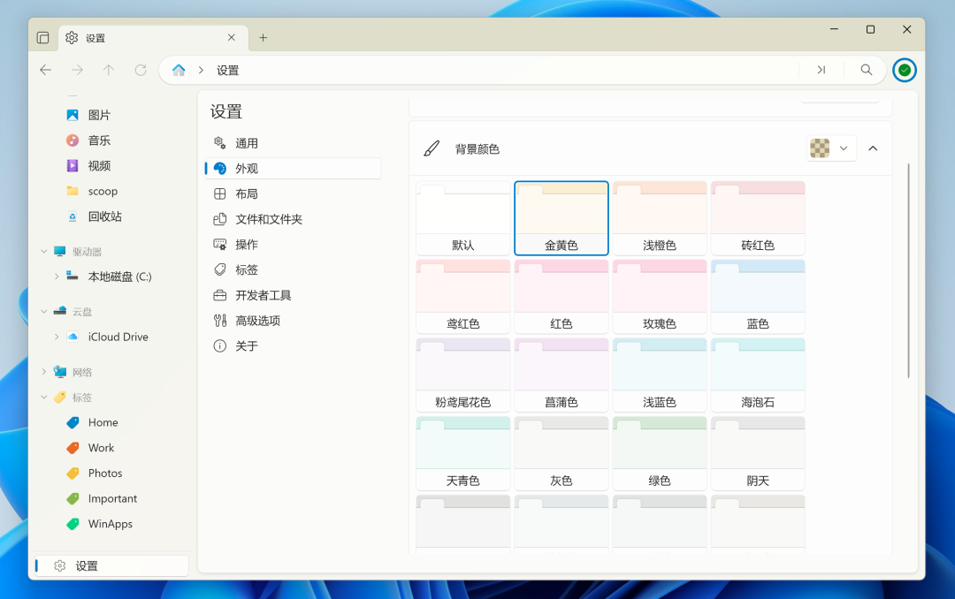Open 回收站 in sidebar
This screenshot has height=599, width=955.
click(x=112, y=216)
